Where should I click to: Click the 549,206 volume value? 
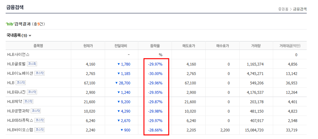257,83
